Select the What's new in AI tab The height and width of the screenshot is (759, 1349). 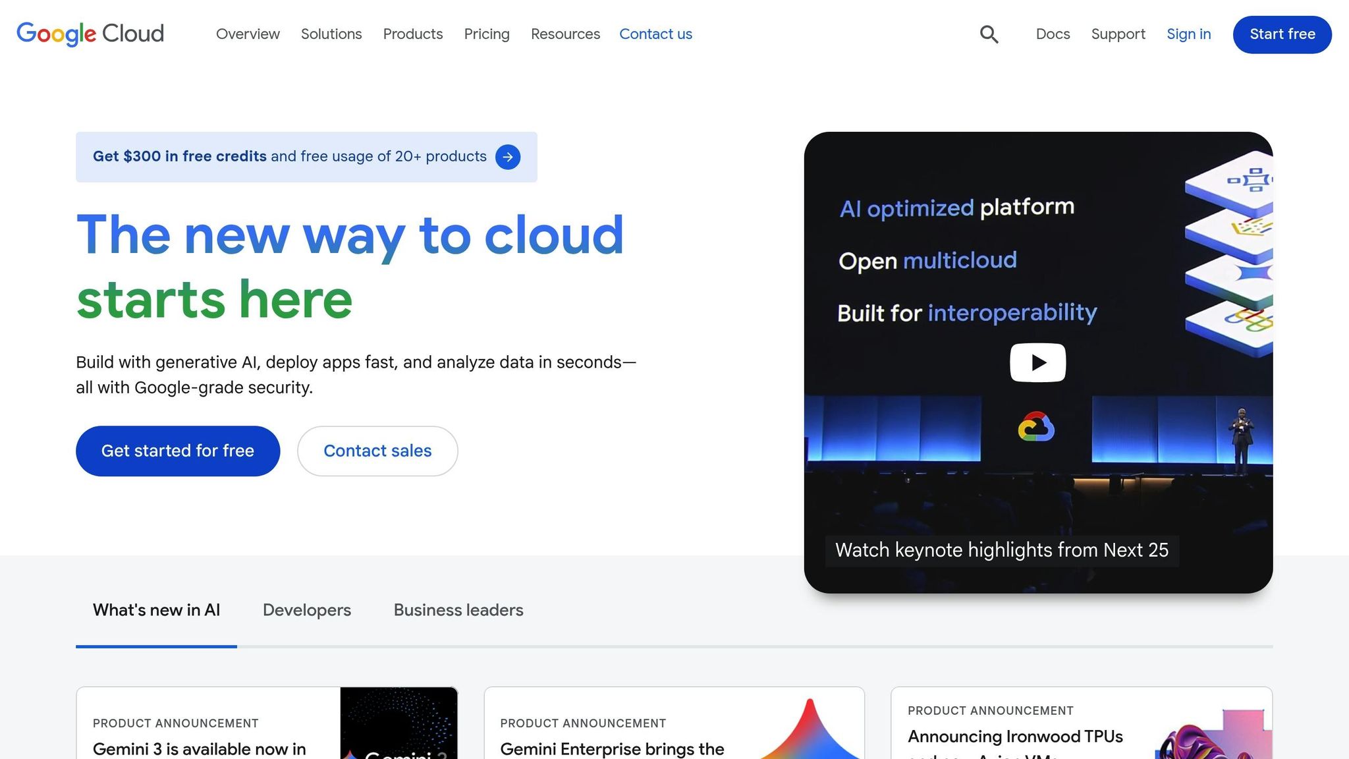click(x=156, y=610)
